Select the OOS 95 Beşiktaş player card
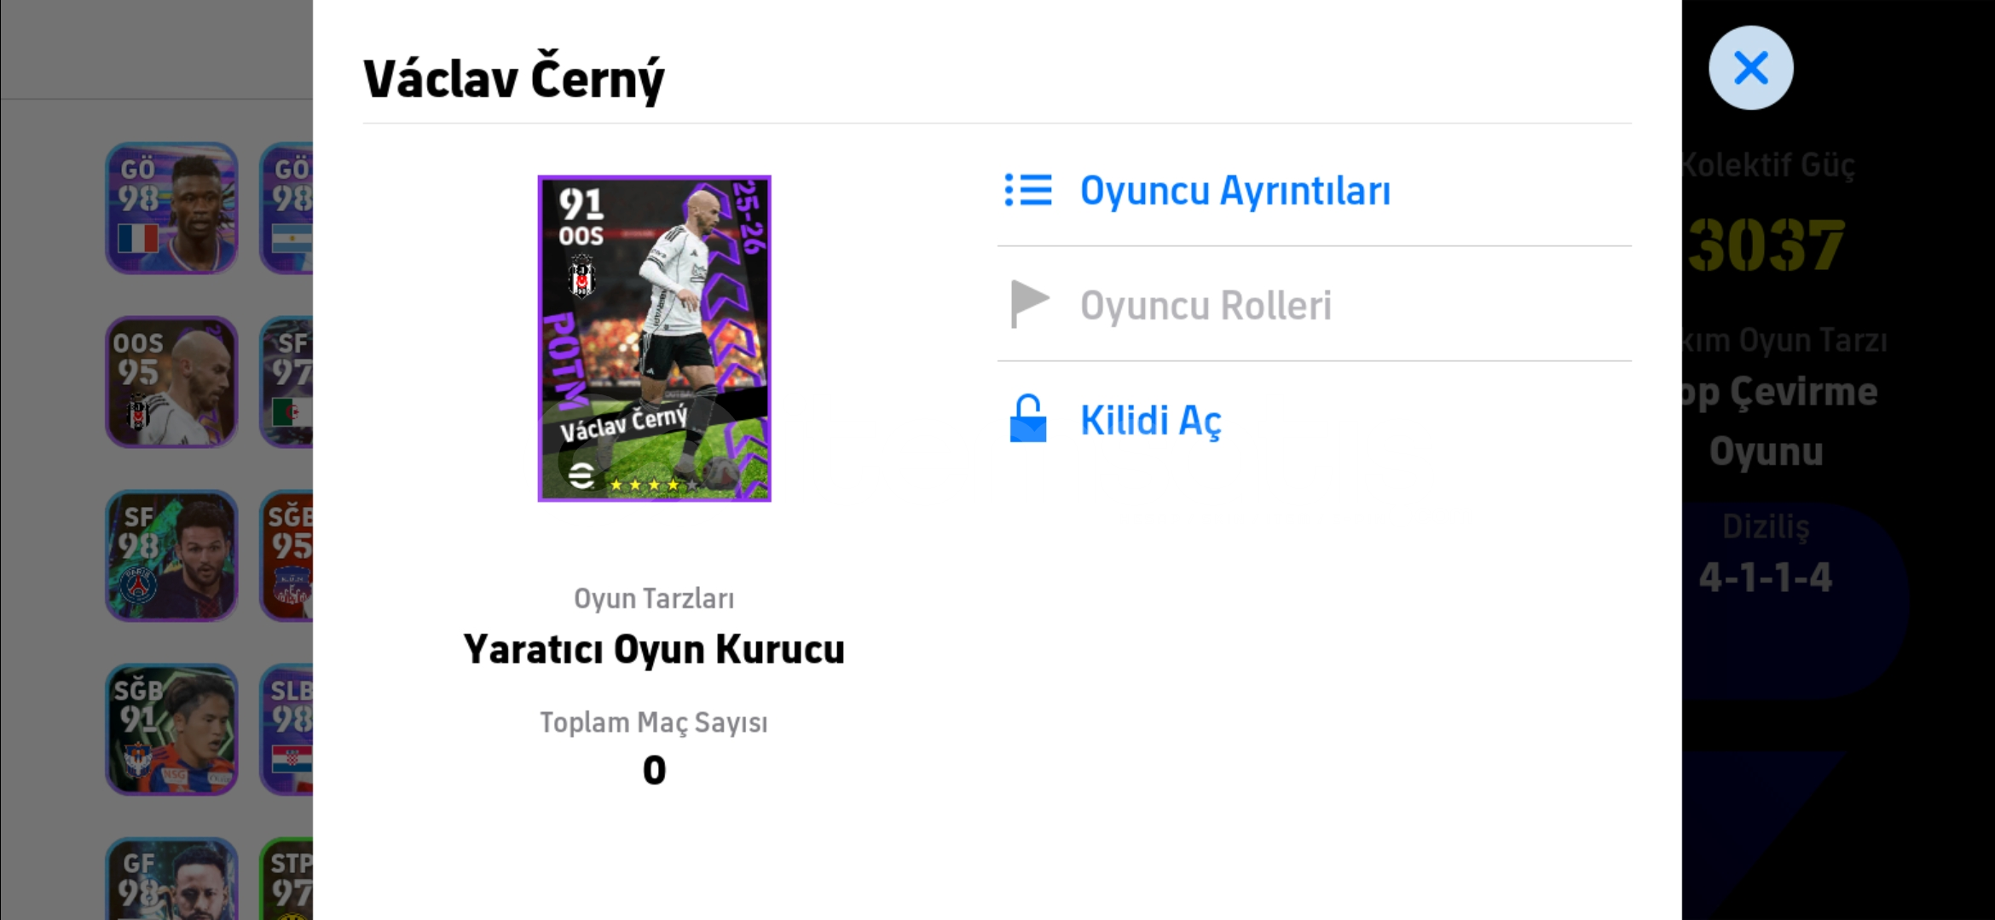This screenshot has width=1995, height=920. point(171,382)
